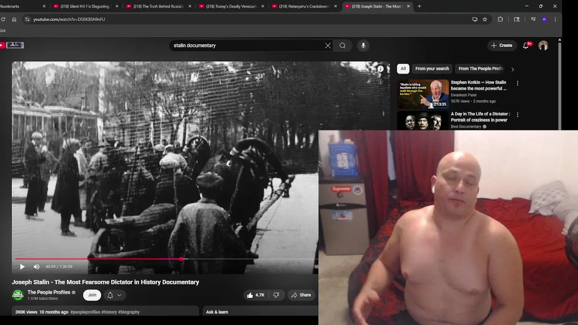
Task: Like the video with thumbs up
Action: pyautogui.click(x=256, y=295)
